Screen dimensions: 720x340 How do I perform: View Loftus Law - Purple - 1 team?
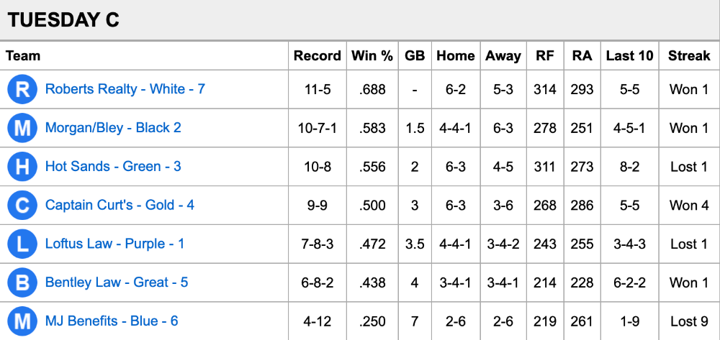coord(114,244)
